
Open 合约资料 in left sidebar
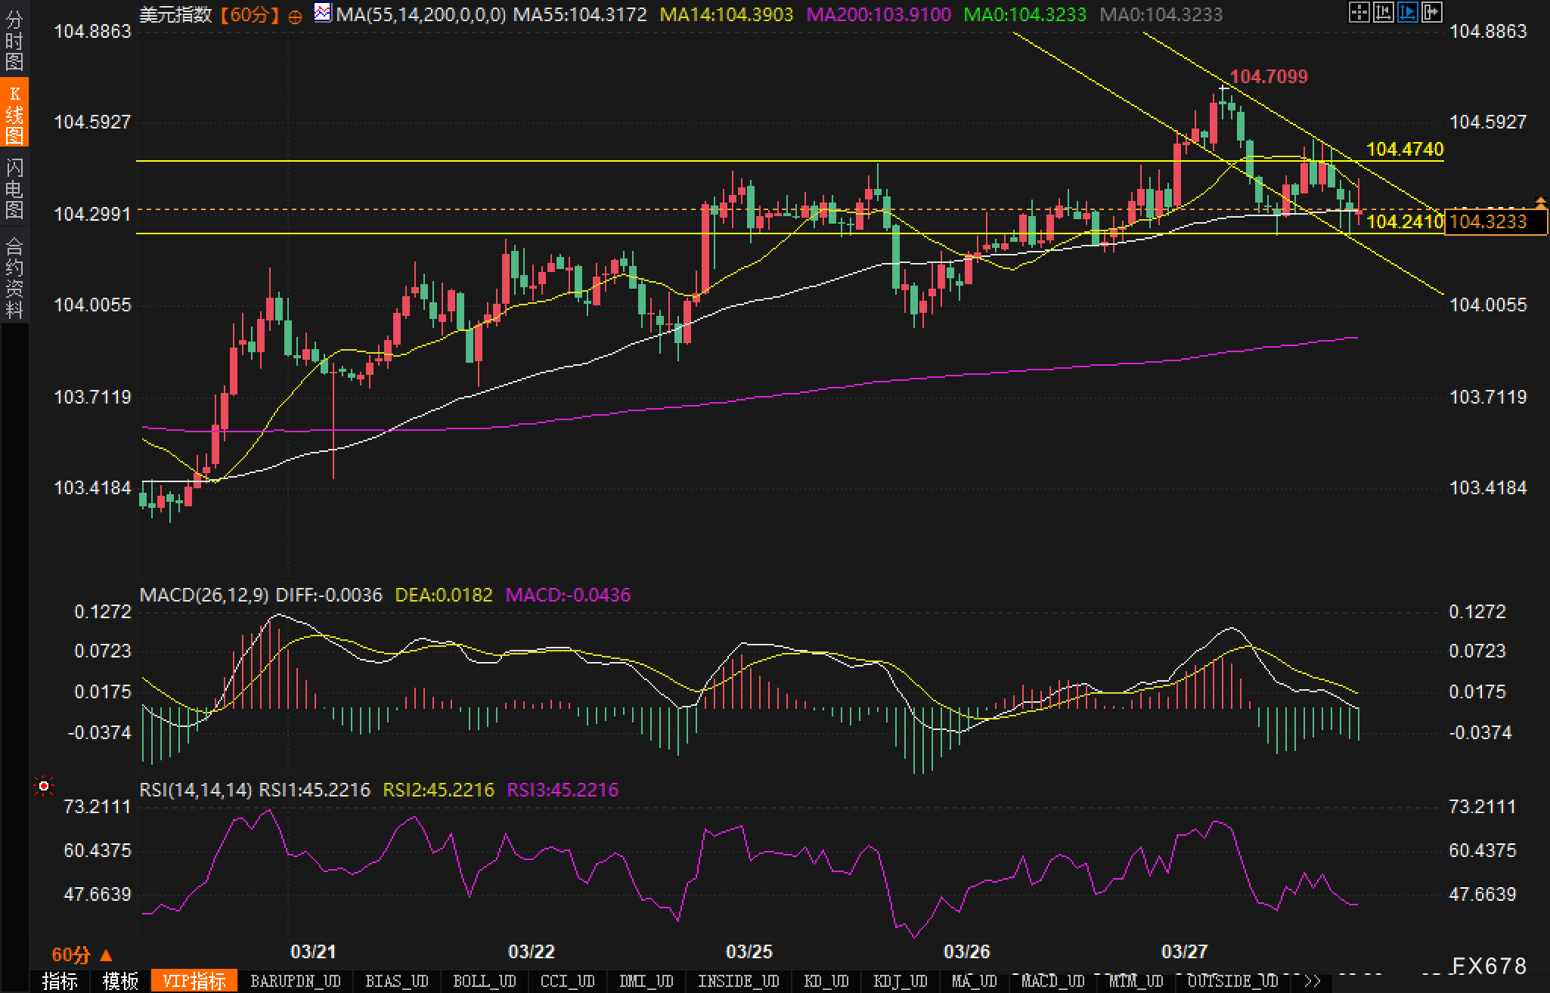click(x=14, y=277)
